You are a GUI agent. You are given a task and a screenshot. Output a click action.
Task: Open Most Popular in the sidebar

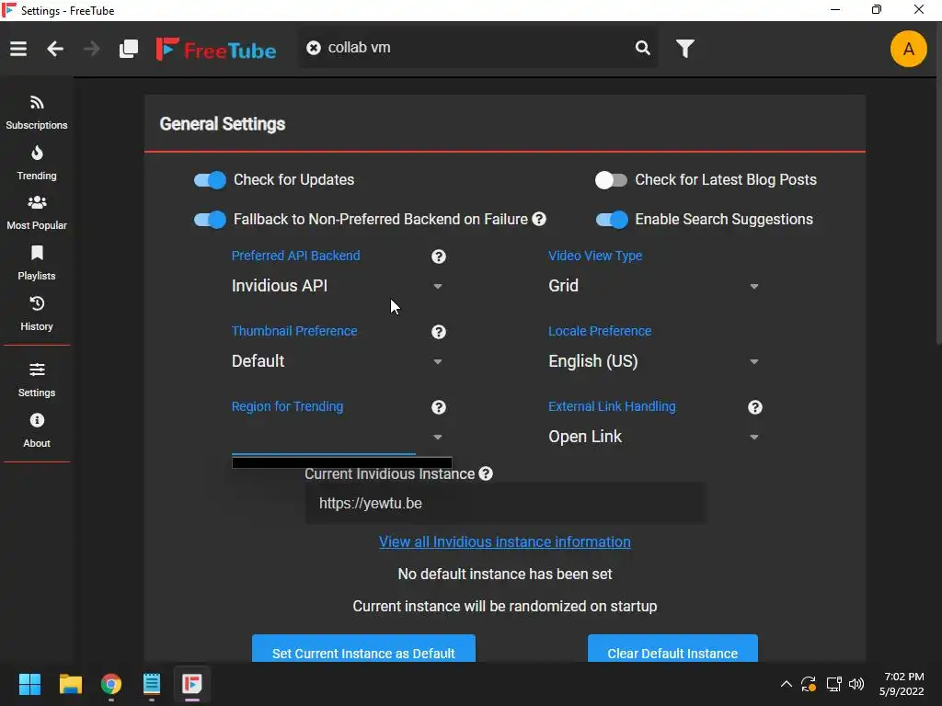pos(37,213)
